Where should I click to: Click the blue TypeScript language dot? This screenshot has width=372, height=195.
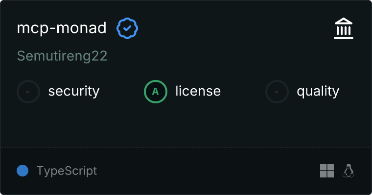coord(23,171)
